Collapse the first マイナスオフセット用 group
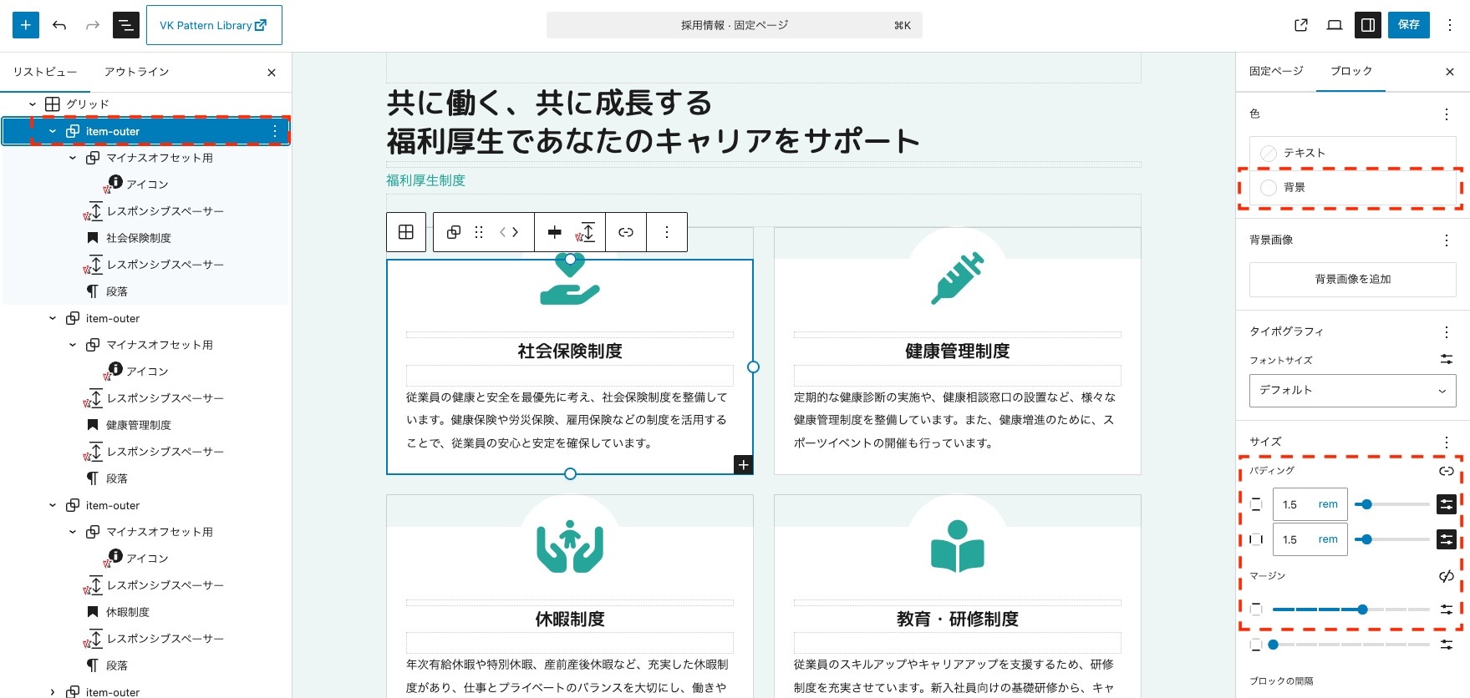1470x698 pixels. (73, 158)
